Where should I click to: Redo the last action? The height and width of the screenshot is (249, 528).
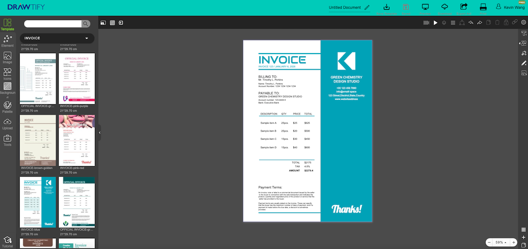(x=480, y=23)
